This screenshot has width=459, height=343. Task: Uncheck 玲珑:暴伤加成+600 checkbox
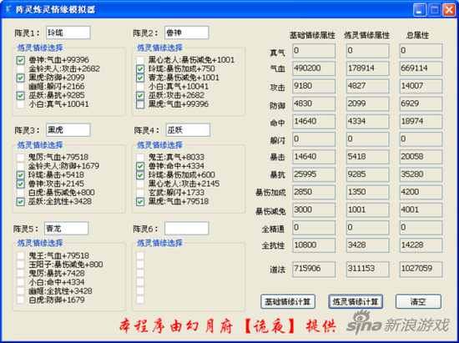click(140, 175)
